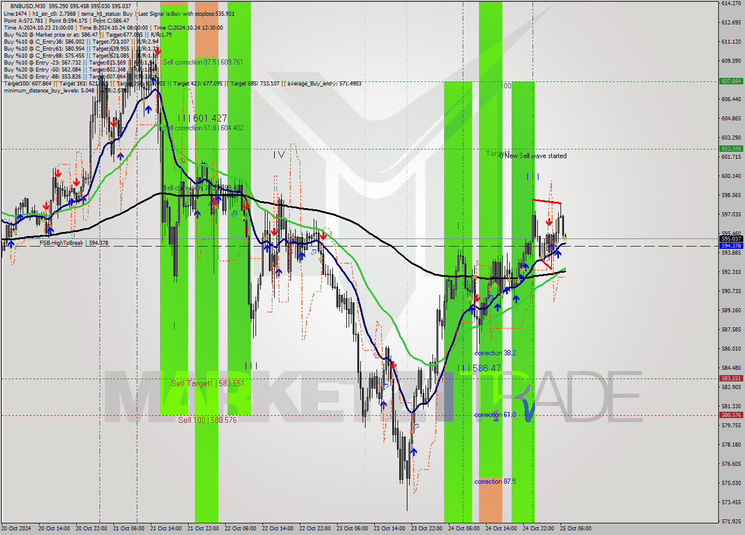Image resolution: width=745 pixels, height=535 pixels.
Task: Click the red 580.576 price level tag
Action: 731,415
